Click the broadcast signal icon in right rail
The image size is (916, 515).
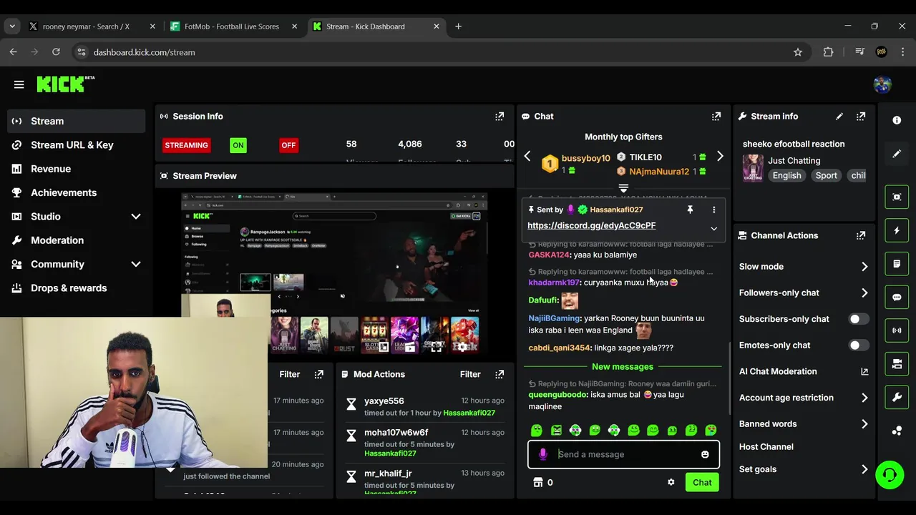[x=897, y=330]
